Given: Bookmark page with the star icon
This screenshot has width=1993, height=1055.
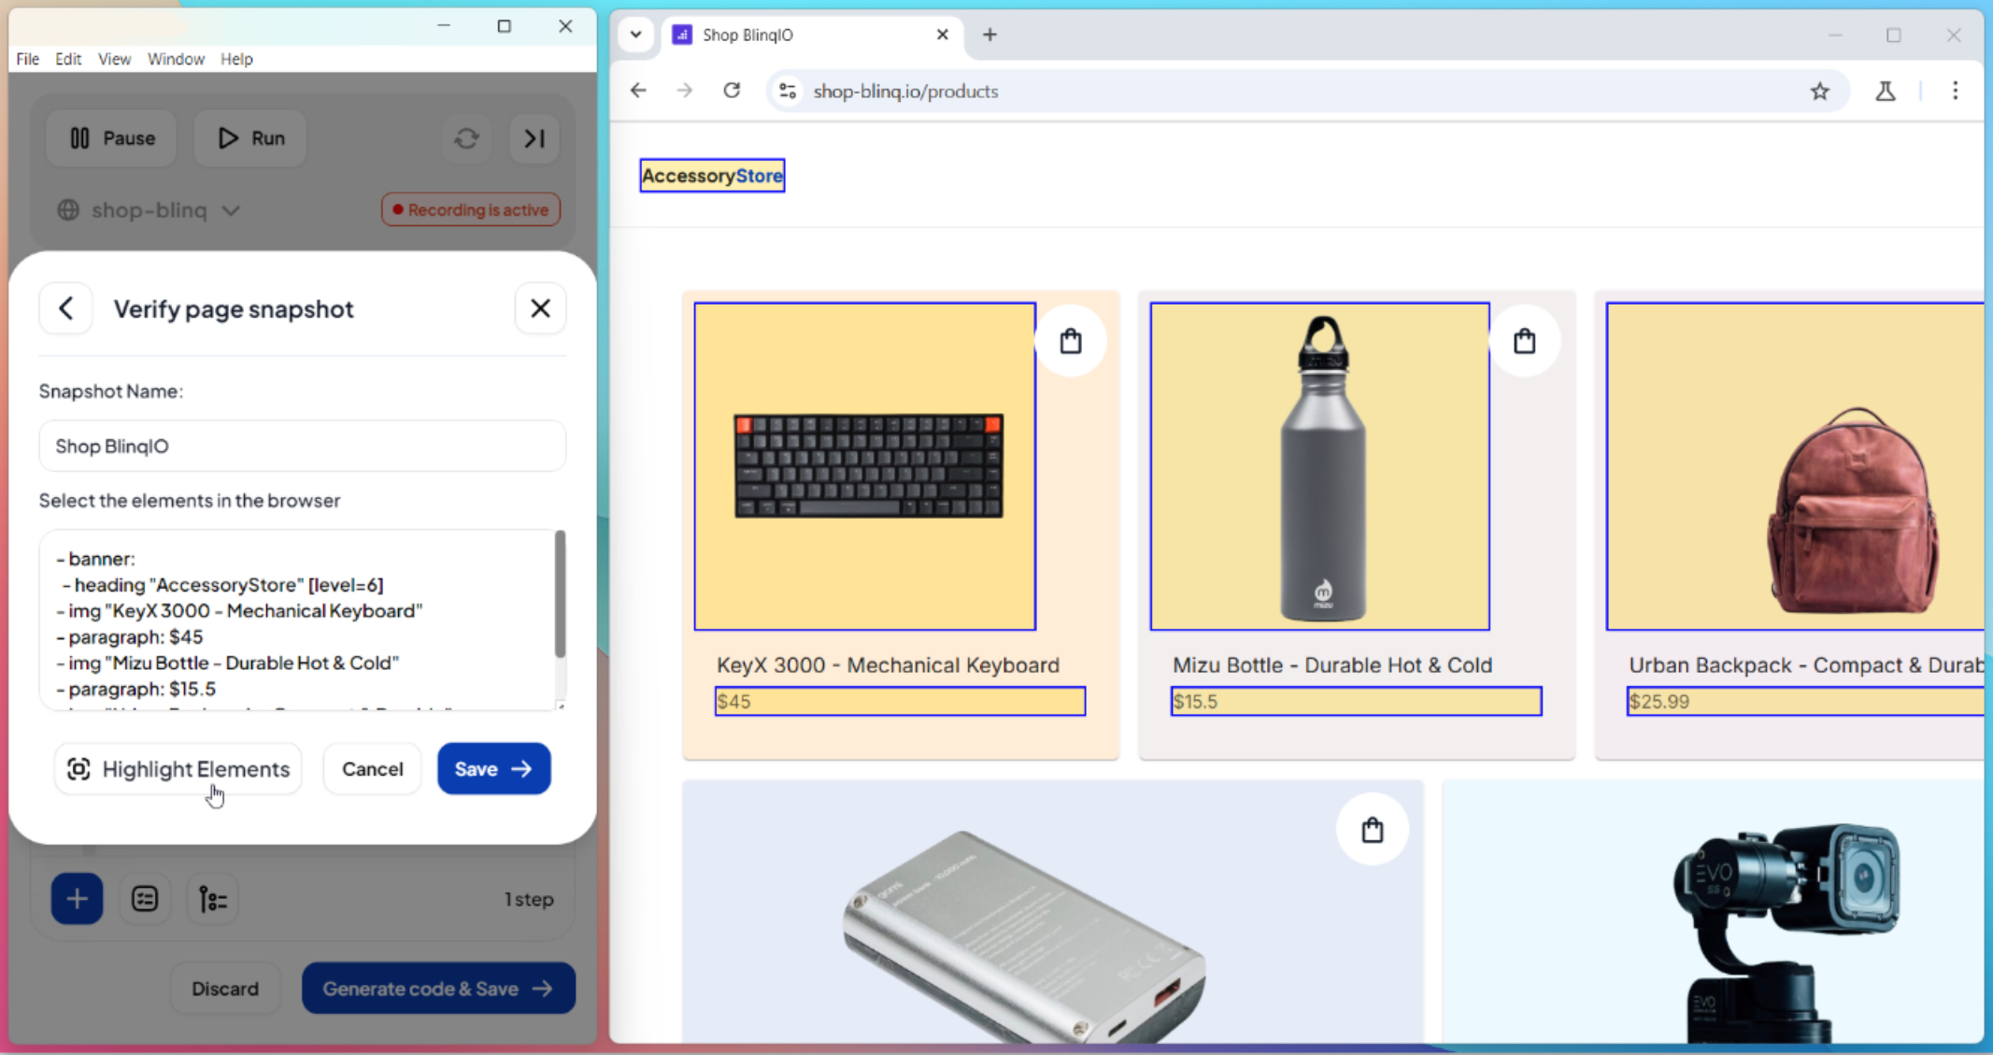Looking at the screenshot, I should [x=1819, y=91].
